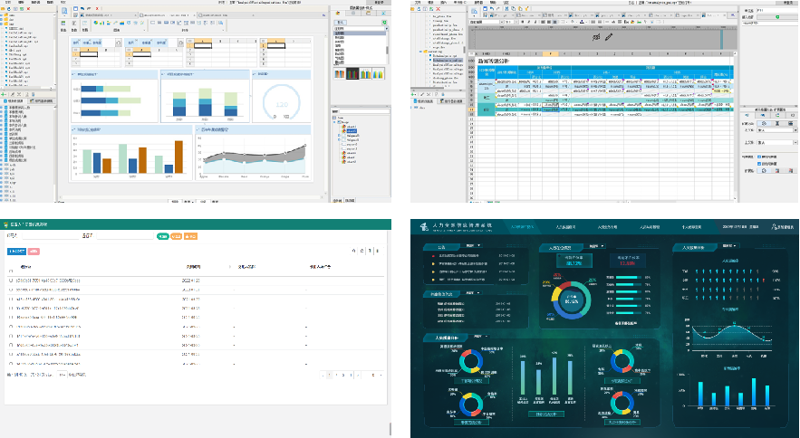Click the bold formatting icon in report toolbar
The width and height of the screenshot is (800, 438).
523,23
